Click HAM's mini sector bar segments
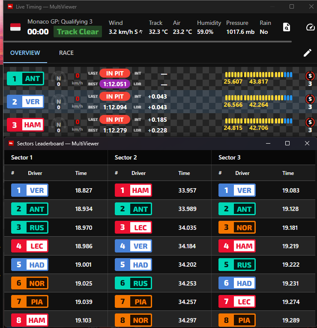 pyautogui.click(x=258, y=121)
